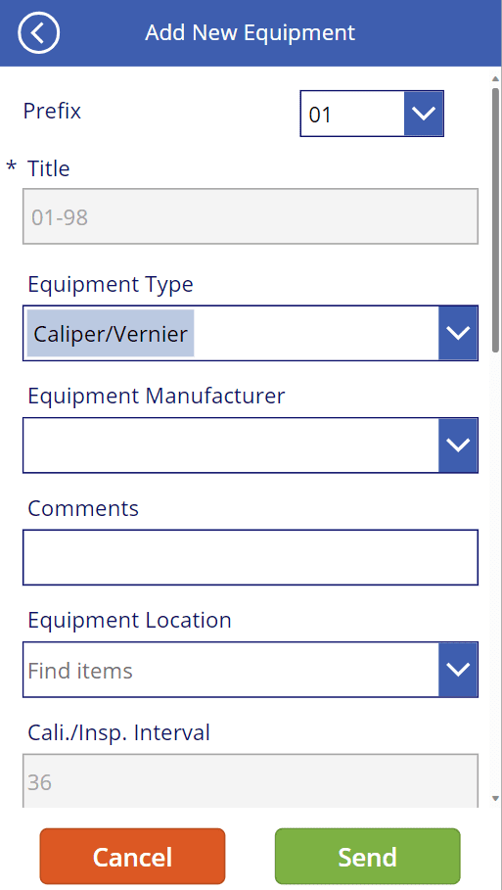The width and height of the screenshot is (502, 890).
Task: Expand the Equipment Type dropdown arrow
Action: click(x=458, y=333)
